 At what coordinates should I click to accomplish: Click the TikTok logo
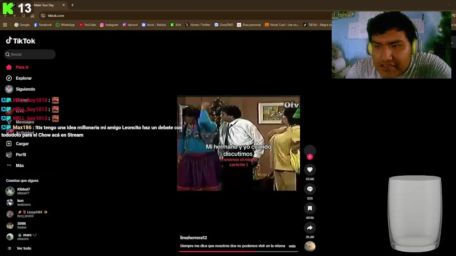point(20,41)
